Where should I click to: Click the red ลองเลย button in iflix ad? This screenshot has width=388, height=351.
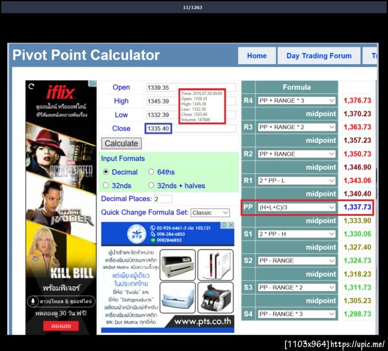pos(61,326)
